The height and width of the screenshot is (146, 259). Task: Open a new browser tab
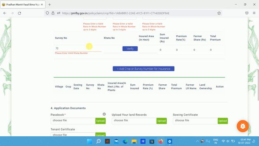pos(49,4)
